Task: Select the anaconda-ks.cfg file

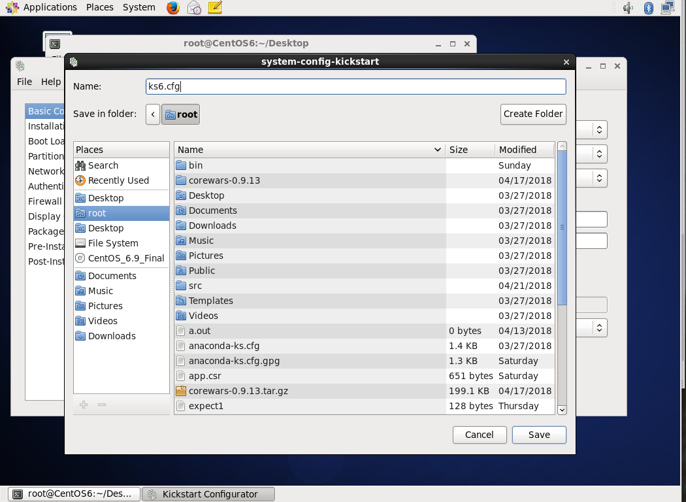Action: (364, 346)
